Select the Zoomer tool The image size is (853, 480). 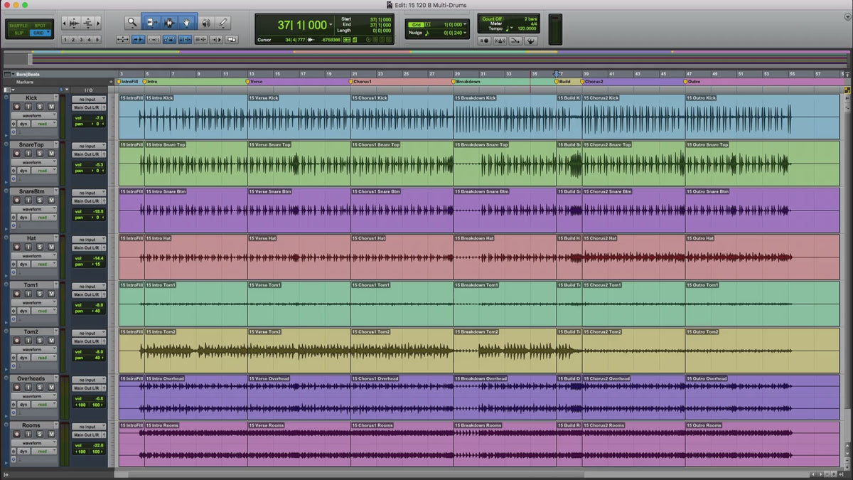pyautogui.click(x=132, y=23)
